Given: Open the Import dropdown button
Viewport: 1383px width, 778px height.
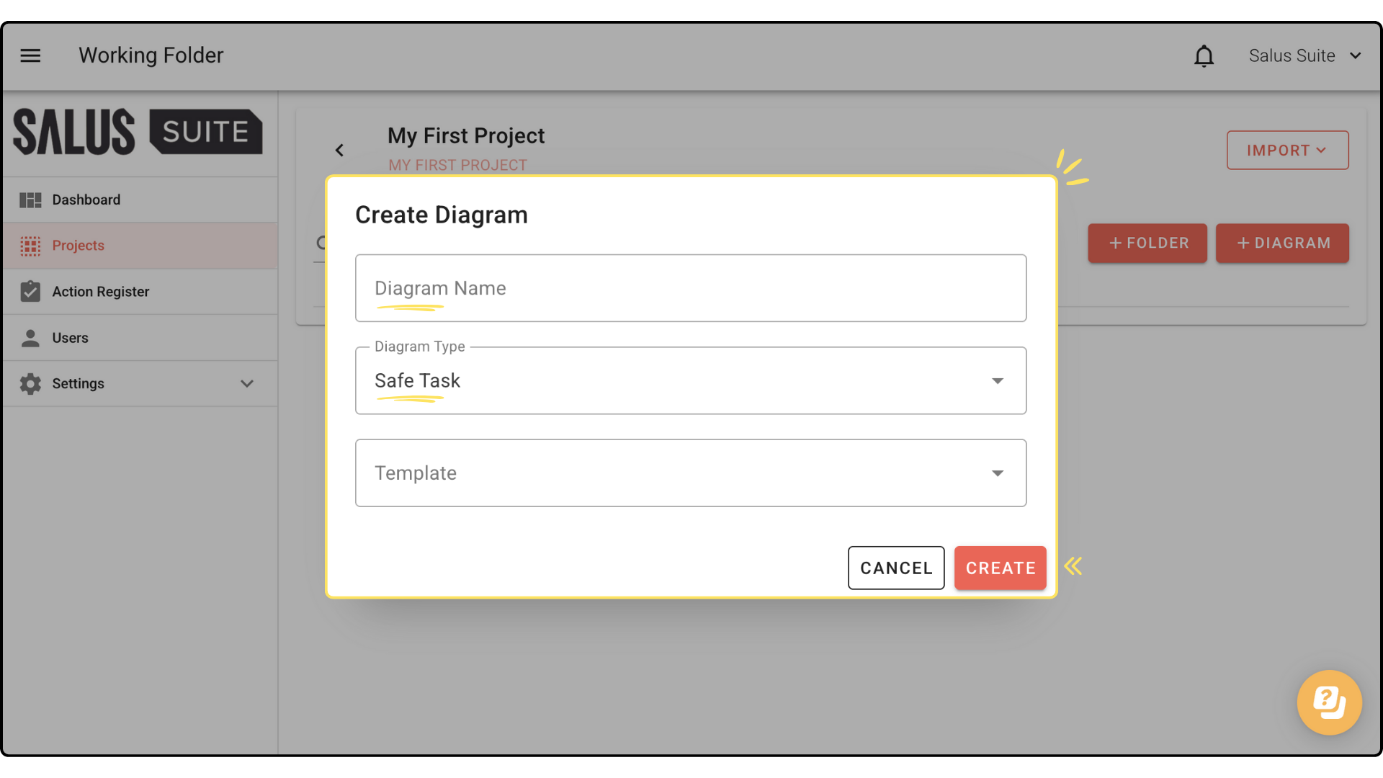Looking at the screenshot, I should coord(1287,150).
